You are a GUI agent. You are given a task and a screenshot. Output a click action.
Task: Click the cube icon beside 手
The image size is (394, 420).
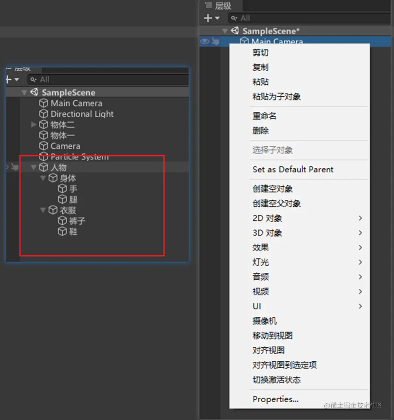[62, 189]
